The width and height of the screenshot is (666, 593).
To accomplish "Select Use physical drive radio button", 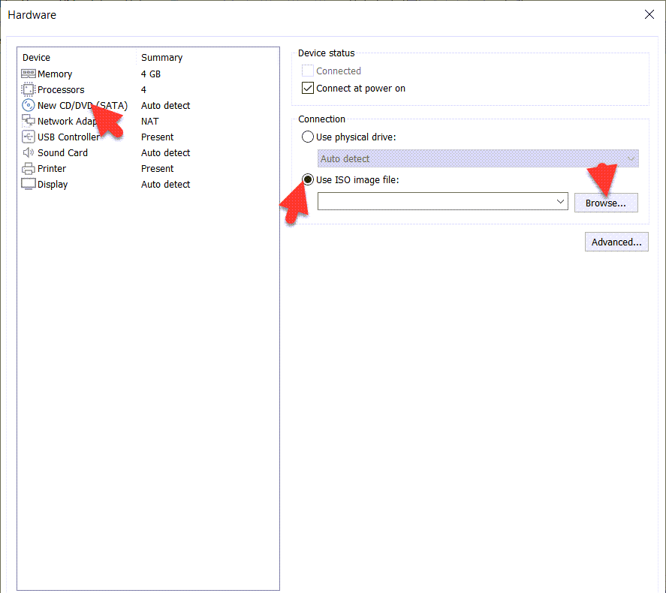I will 308,137.
